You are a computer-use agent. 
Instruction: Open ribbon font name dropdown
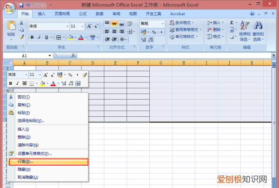(67, 26)
